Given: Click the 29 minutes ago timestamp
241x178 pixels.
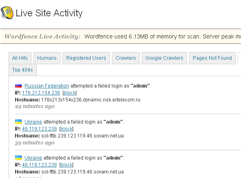Looking at the screenshot, I should [35, 106].
